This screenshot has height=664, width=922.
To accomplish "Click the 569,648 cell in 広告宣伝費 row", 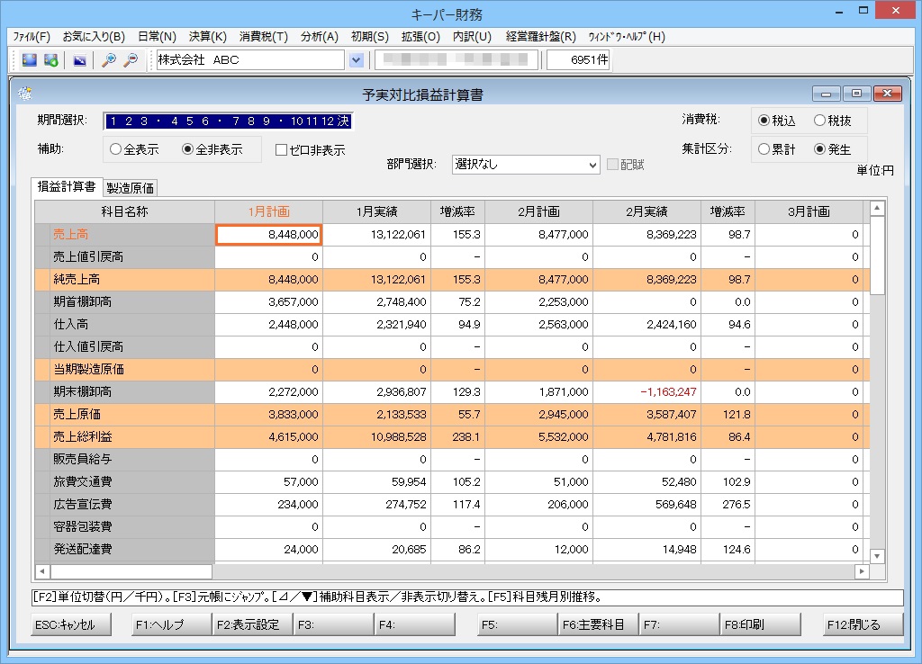I will pyautogui.click(x=646, y=504).
